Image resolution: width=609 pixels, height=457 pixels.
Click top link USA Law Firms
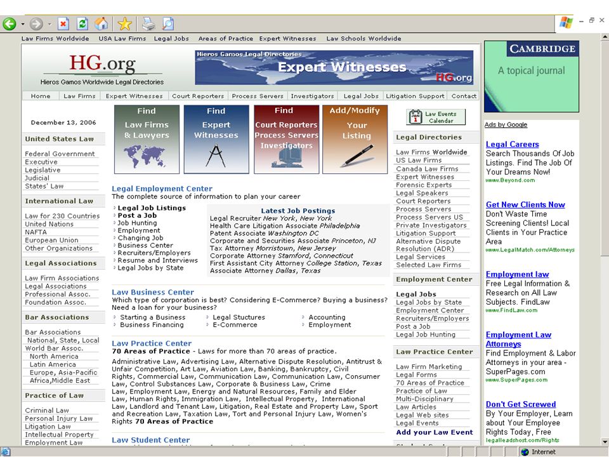click(x=122, y=39)
